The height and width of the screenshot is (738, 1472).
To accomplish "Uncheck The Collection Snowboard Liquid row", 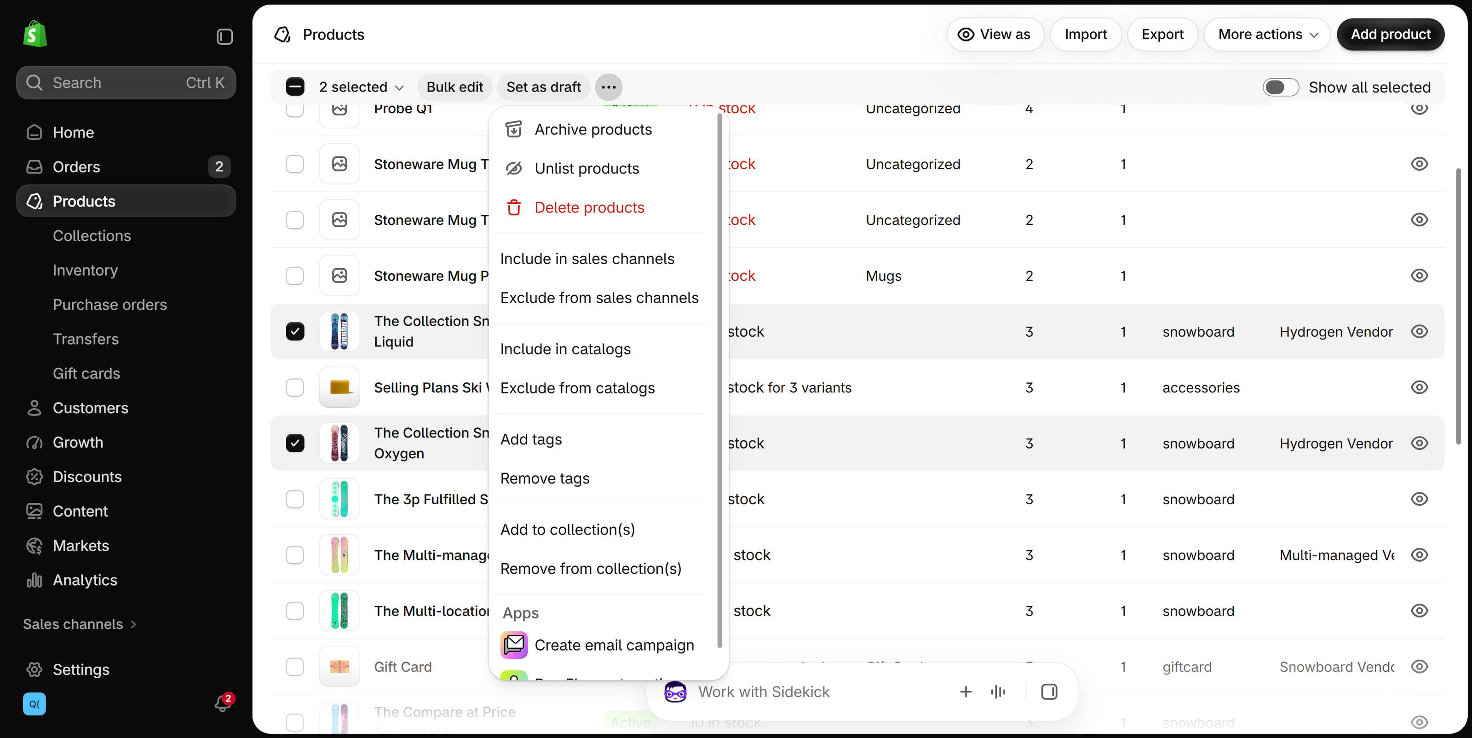I will 295,331.
